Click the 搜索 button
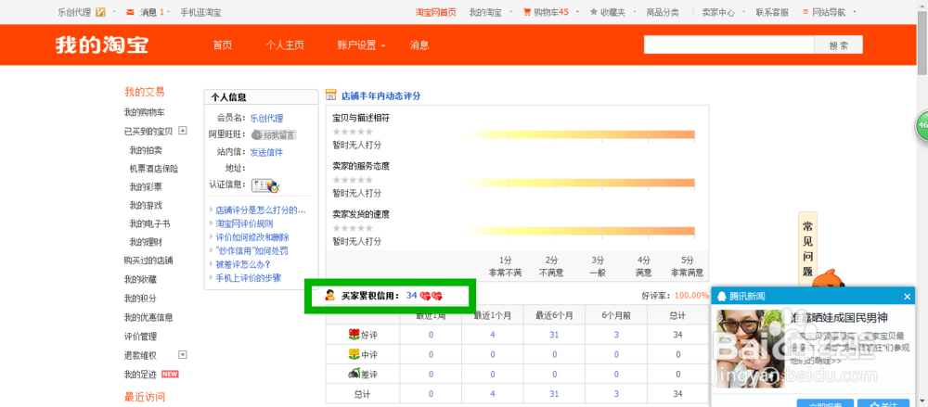Viewport: 928px width, 407px height. point(839,45)
